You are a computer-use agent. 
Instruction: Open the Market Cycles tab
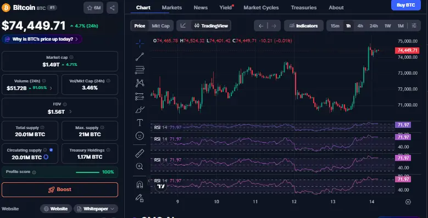(261, 8)
